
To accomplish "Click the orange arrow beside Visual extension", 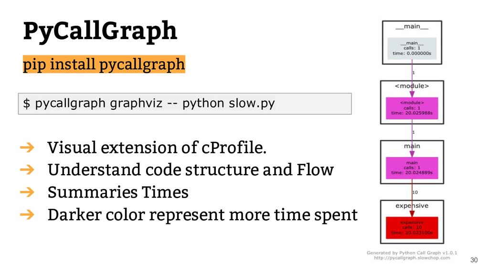I will pos(27,147).
